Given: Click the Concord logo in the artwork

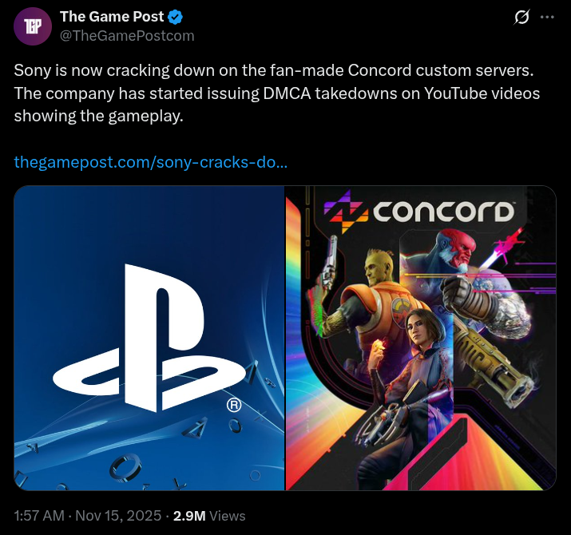Looking at the screenshot, I should pyautogui.click(x=419, y=212).
